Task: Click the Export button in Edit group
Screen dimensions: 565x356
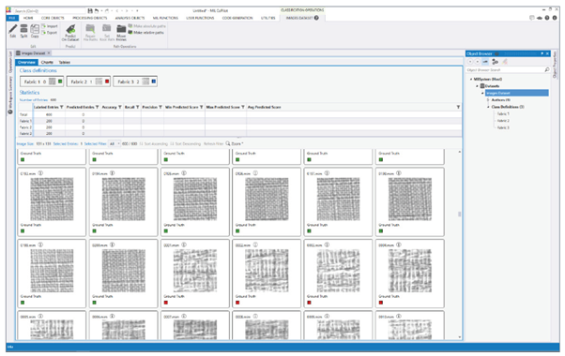Action: (50, 33)
